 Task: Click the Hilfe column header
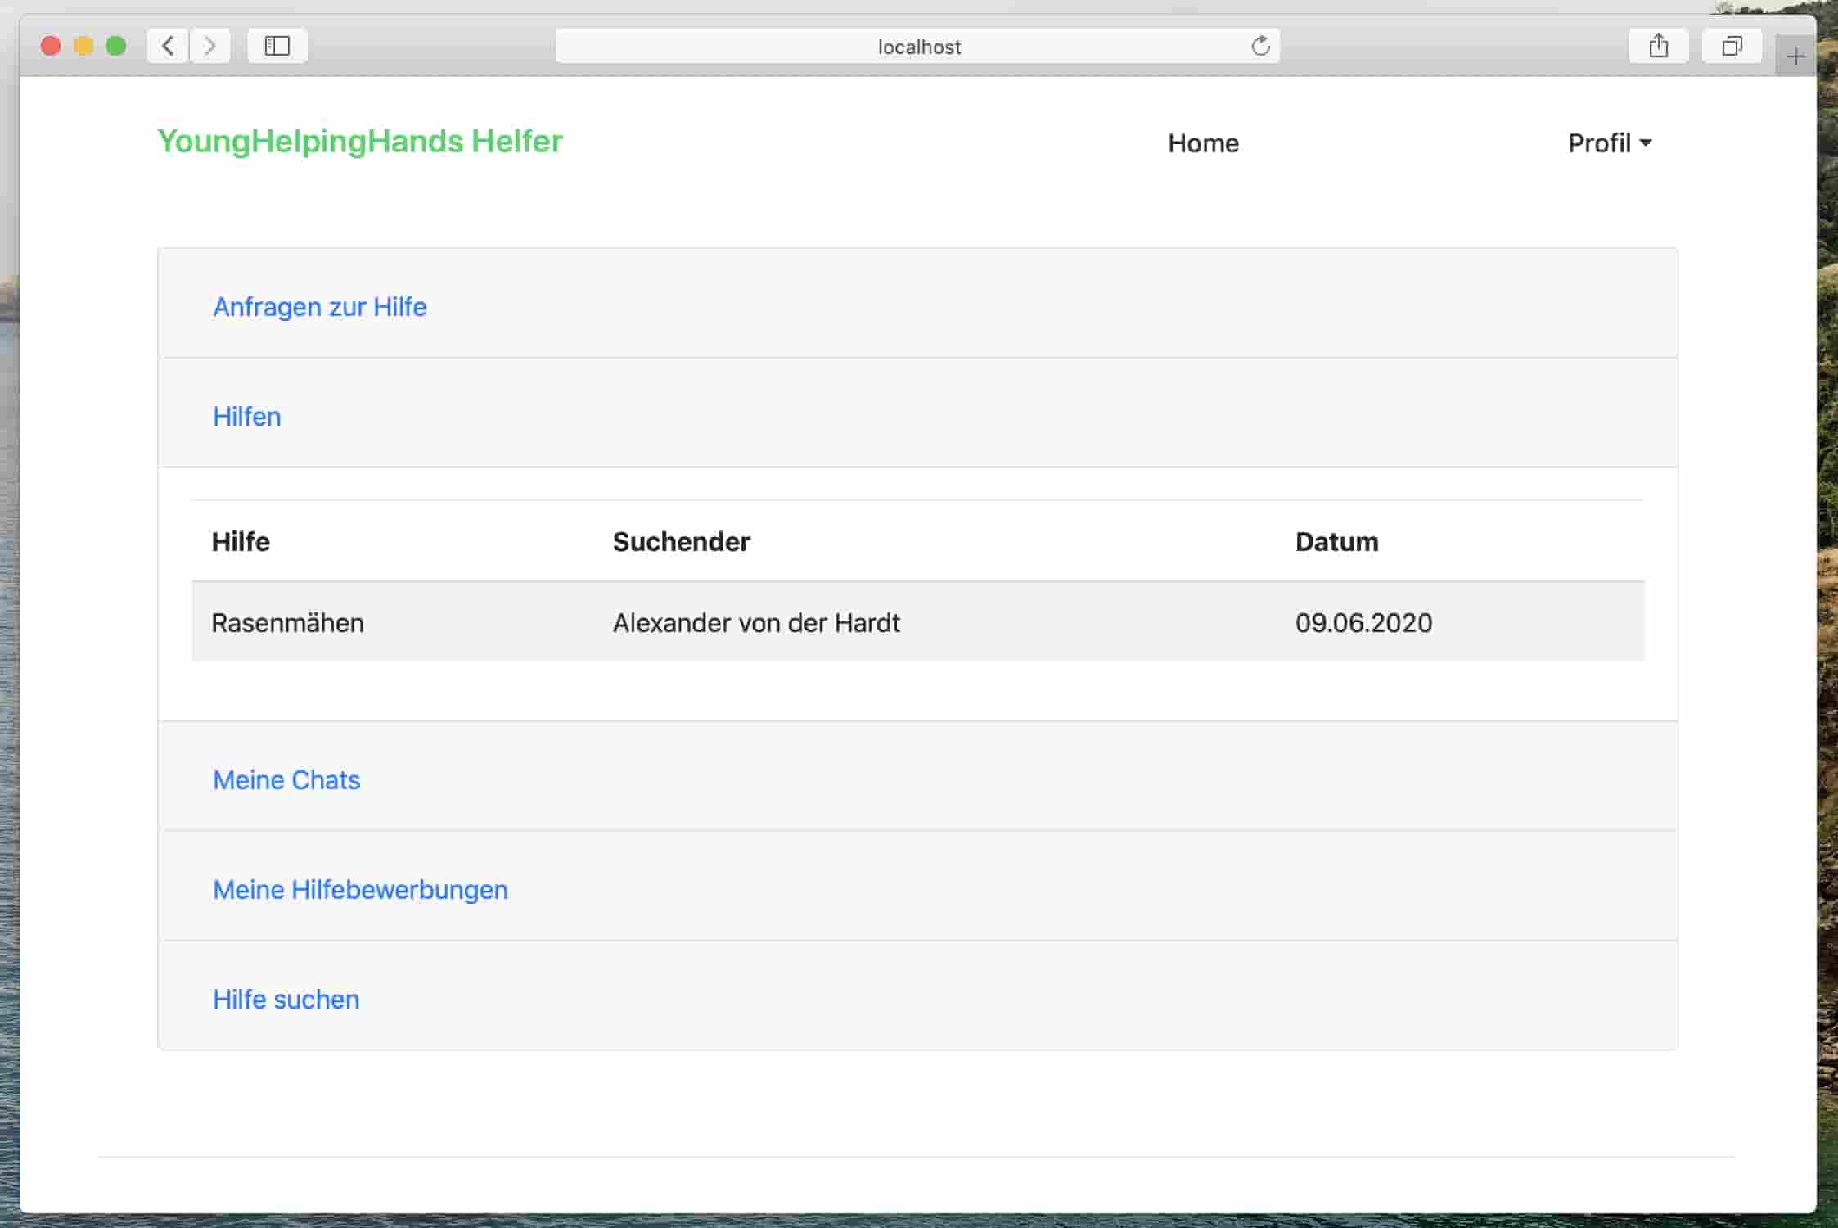[x=241, y=542]
